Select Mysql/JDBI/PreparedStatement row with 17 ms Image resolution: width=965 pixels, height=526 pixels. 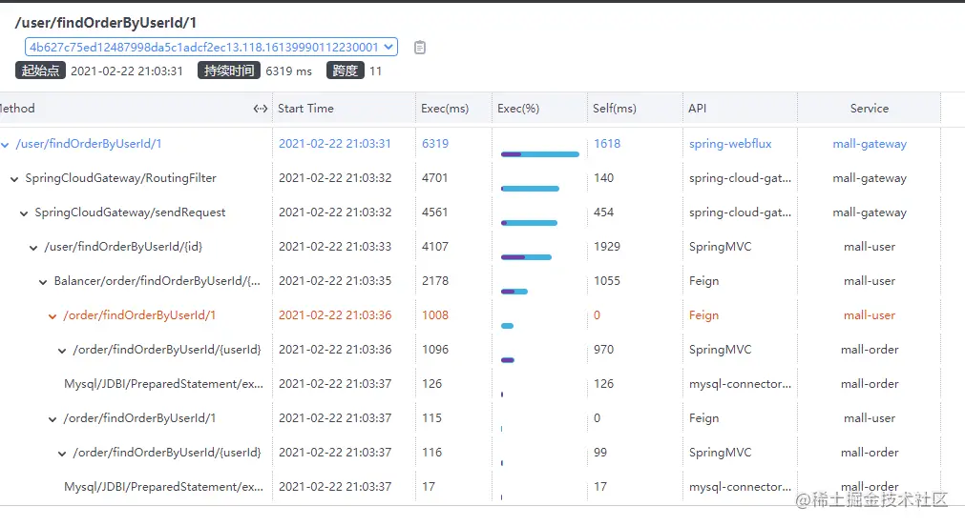click(x=164, y=487)
